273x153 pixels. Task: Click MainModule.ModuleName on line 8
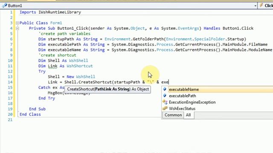pyautogui.click(x=247, y=50)
